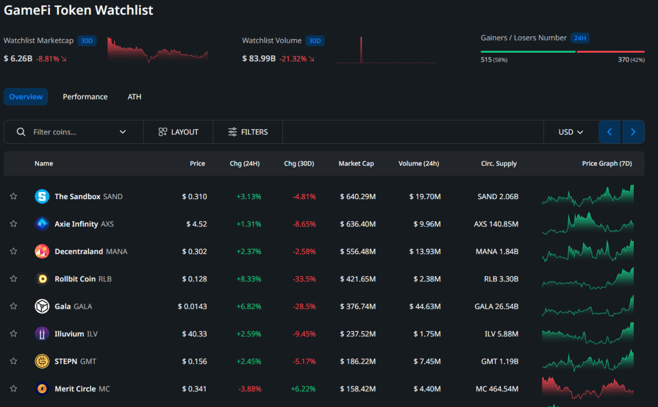This screenshot has width=658, height=407.
Task: Open Rollbit Coin page
Action: tap(75, 279)
